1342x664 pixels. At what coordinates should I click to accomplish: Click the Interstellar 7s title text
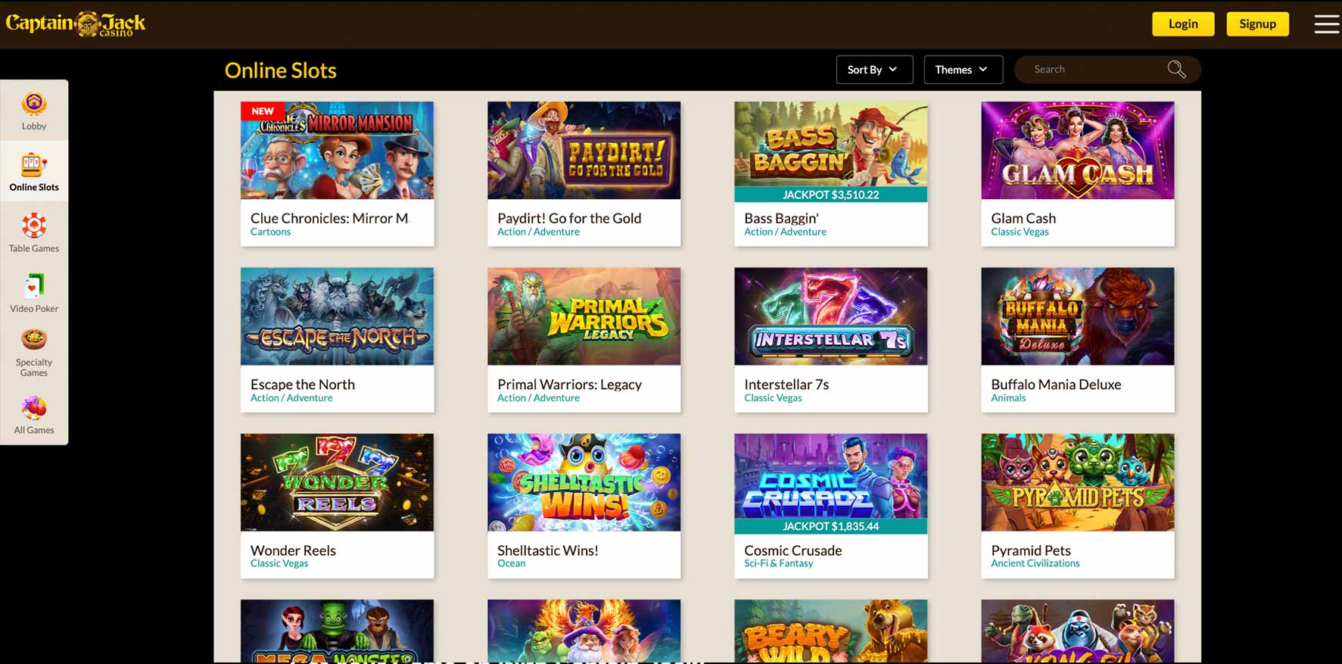pyautogui.click(x=786, y=385)
